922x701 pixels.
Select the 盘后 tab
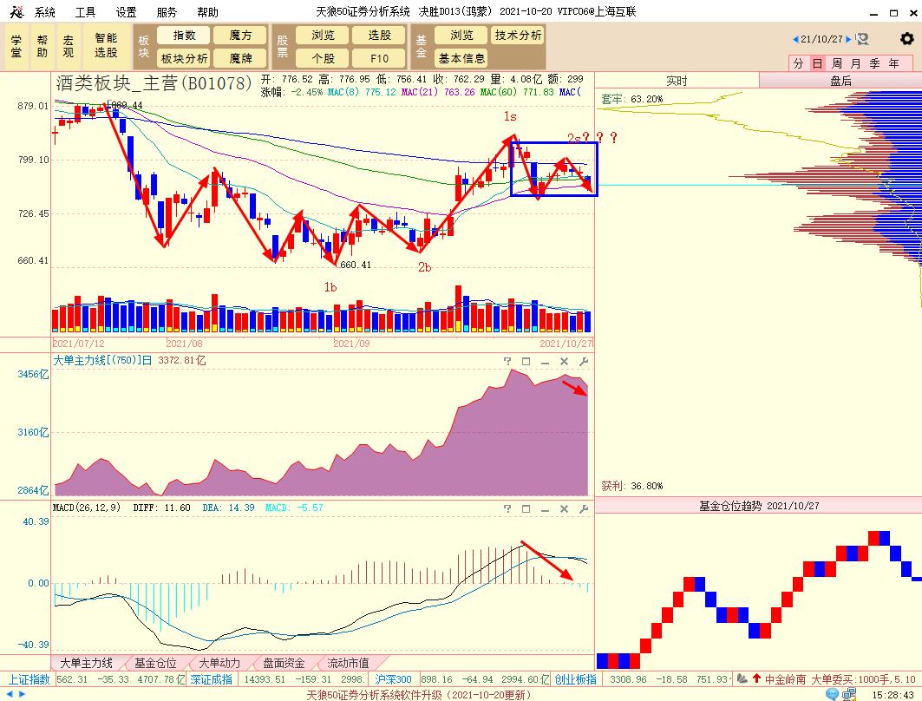840,81
